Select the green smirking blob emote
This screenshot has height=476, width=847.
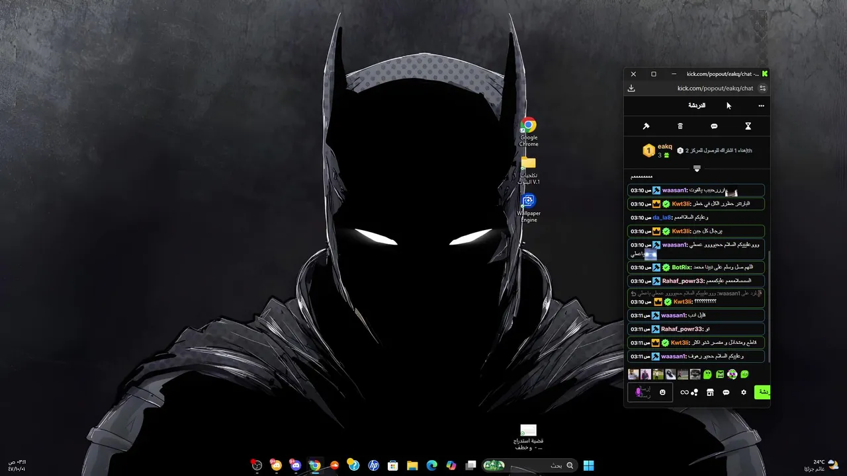(744, 374)
